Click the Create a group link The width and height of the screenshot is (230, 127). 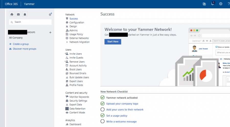click(21, 44)
